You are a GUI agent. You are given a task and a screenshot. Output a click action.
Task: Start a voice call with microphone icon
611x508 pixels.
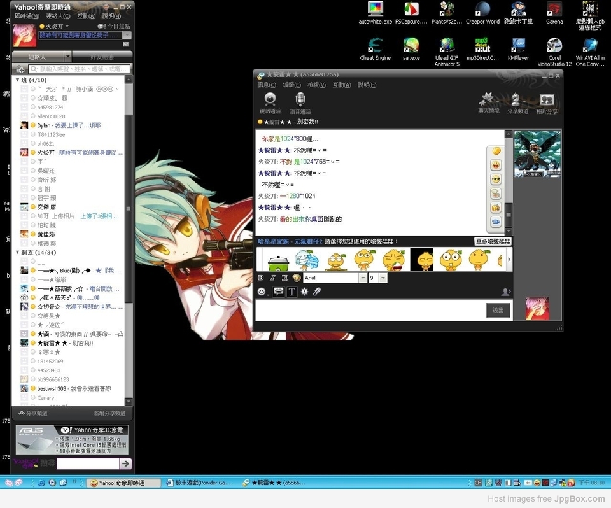300,103
